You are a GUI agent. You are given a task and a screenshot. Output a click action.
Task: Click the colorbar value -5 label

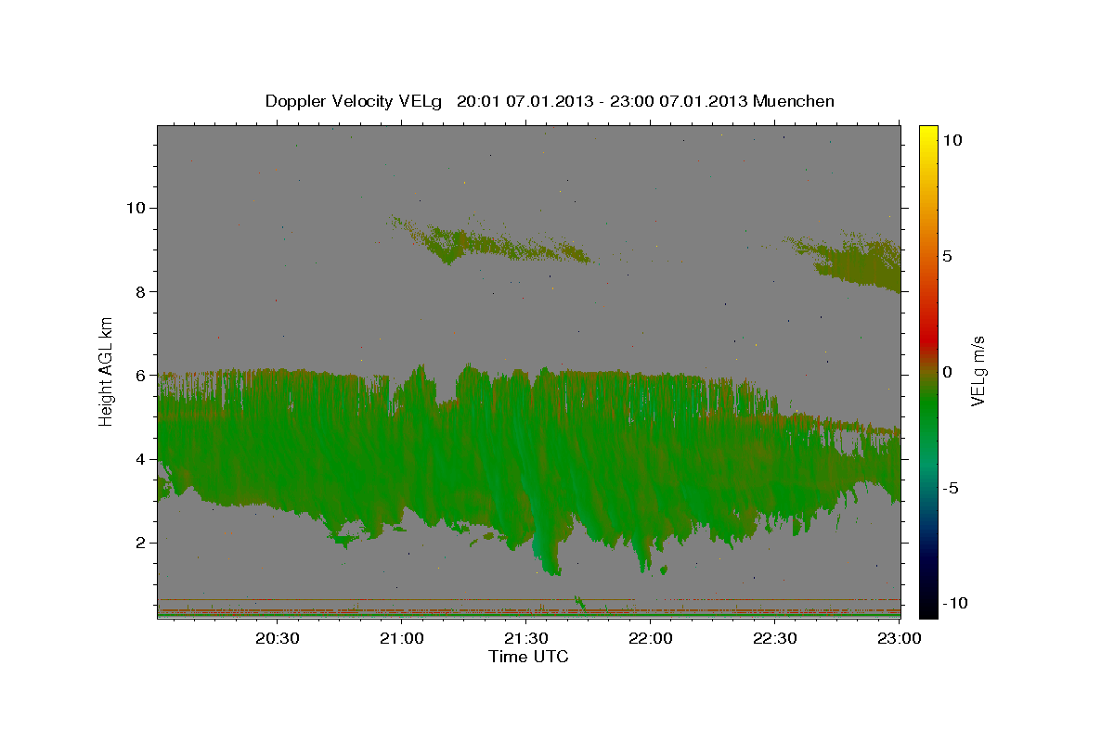(x=951, y=488)
